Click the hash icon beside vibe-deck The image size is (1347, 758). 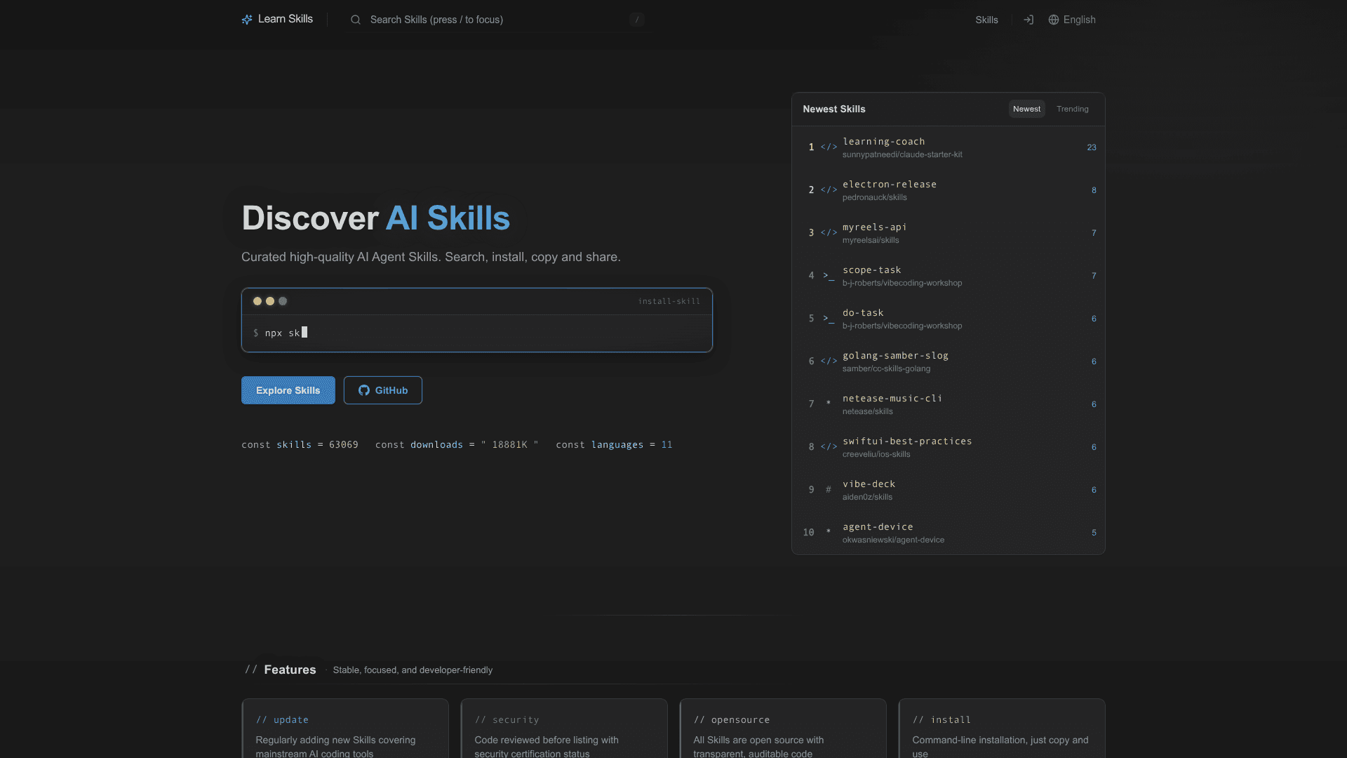(829, 489)
